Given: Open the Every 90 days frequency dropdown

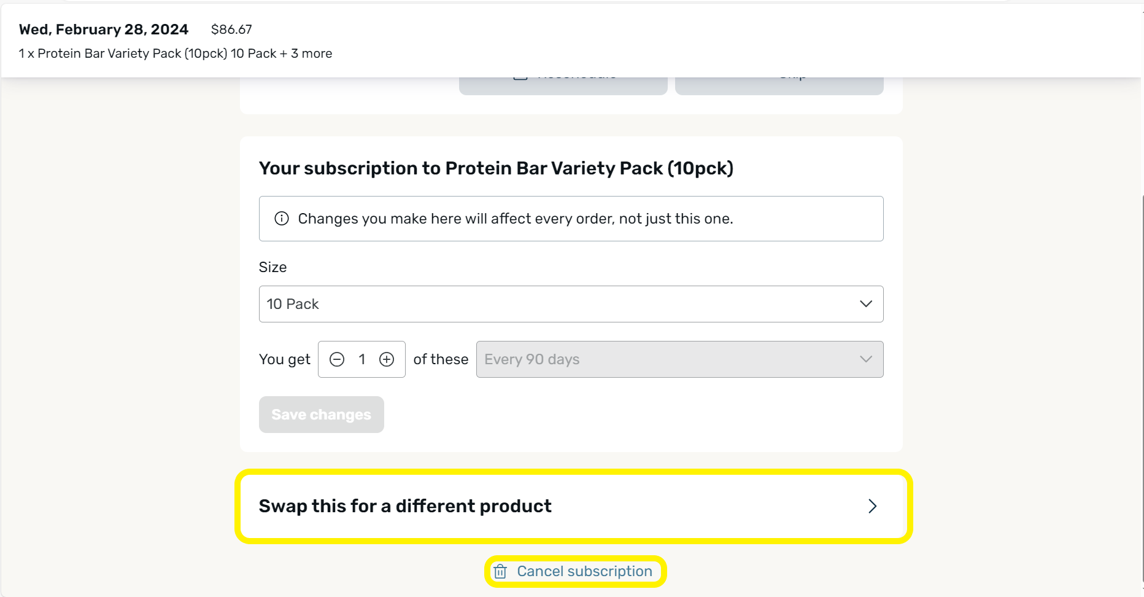Looking at the screenshot, I should 679,359.
